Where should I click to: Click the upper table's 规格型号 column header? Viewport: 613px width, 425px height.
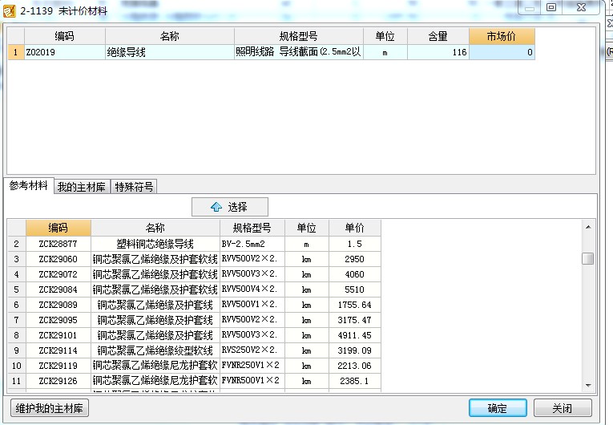coord(299,36)
